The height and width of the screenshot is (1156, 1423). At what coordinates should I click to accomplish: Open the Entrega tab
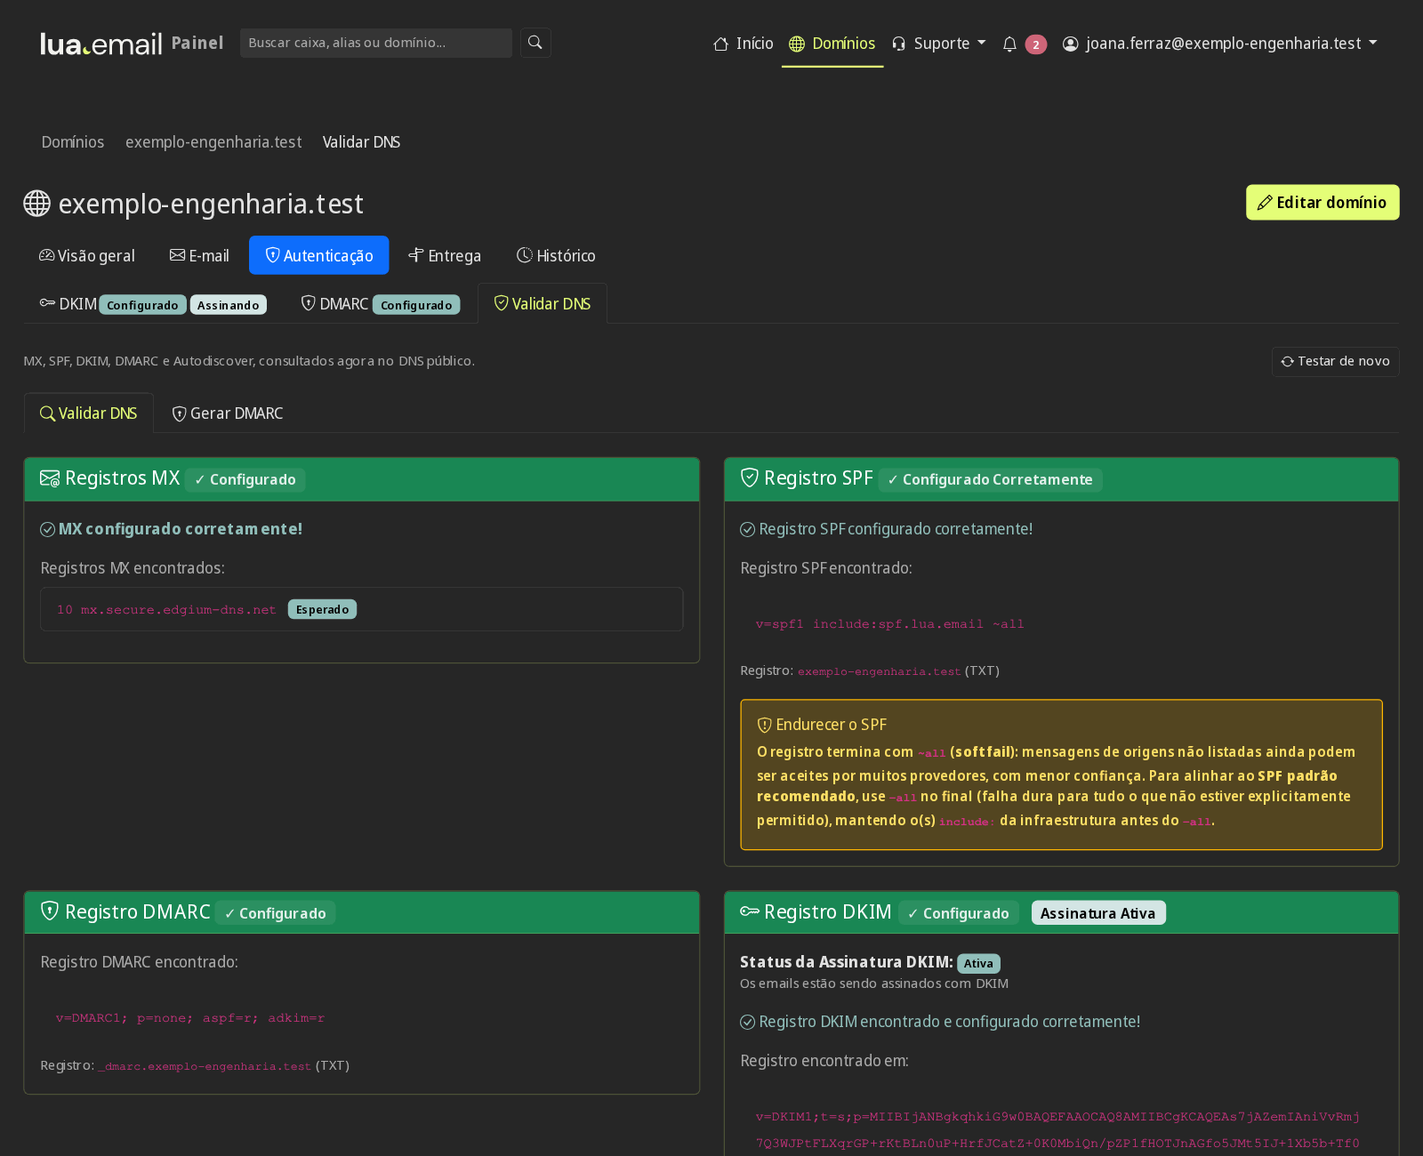tap(445, 256)
